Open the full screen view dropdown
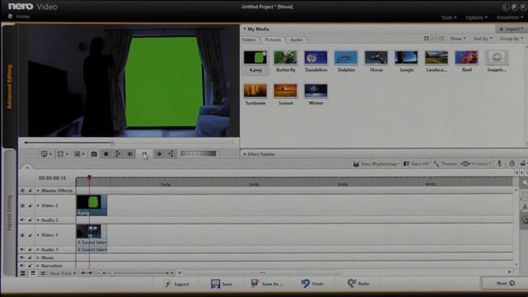This screenshot has width=528, height=297. point(63,154)
